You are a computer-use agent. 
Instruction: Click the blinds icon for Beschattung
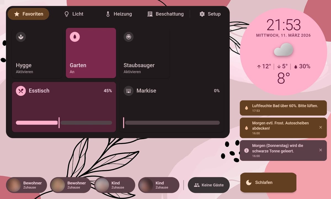[x=150, y=14]
